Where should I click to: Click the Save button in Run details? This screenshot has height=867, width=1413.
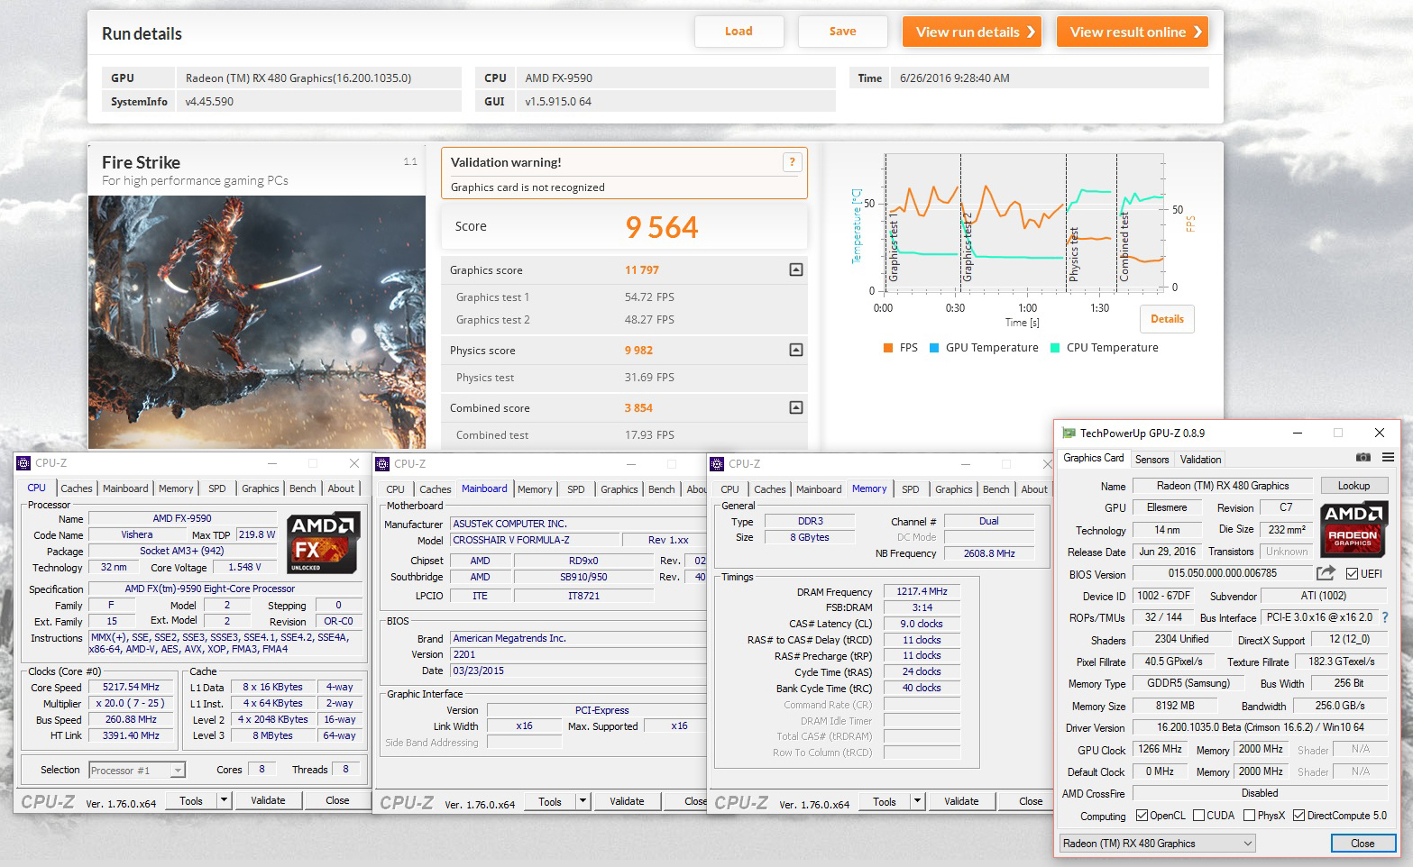pyautogui.click(x=842, y=32)
